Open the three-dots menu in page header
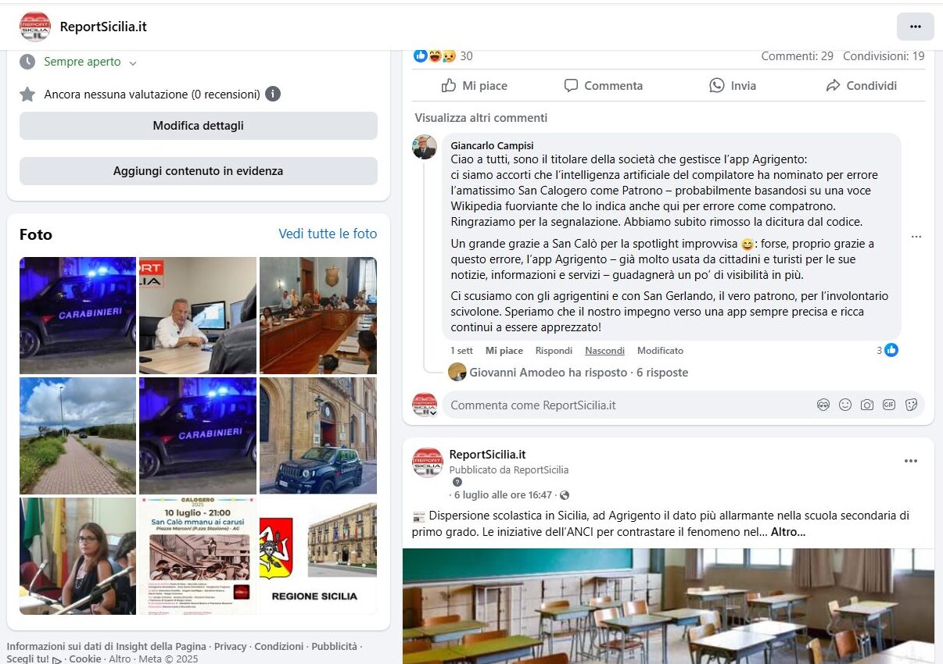 [x=915, y=27]
